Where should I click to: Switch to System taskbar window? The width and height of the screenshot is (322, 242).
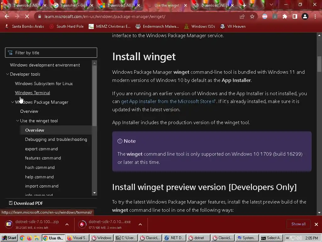point(247,238)
